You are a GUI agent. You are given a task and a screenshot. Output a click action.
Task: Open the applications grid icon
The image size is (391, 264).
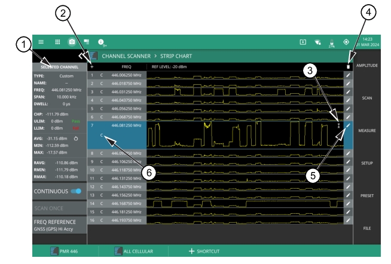57,42
